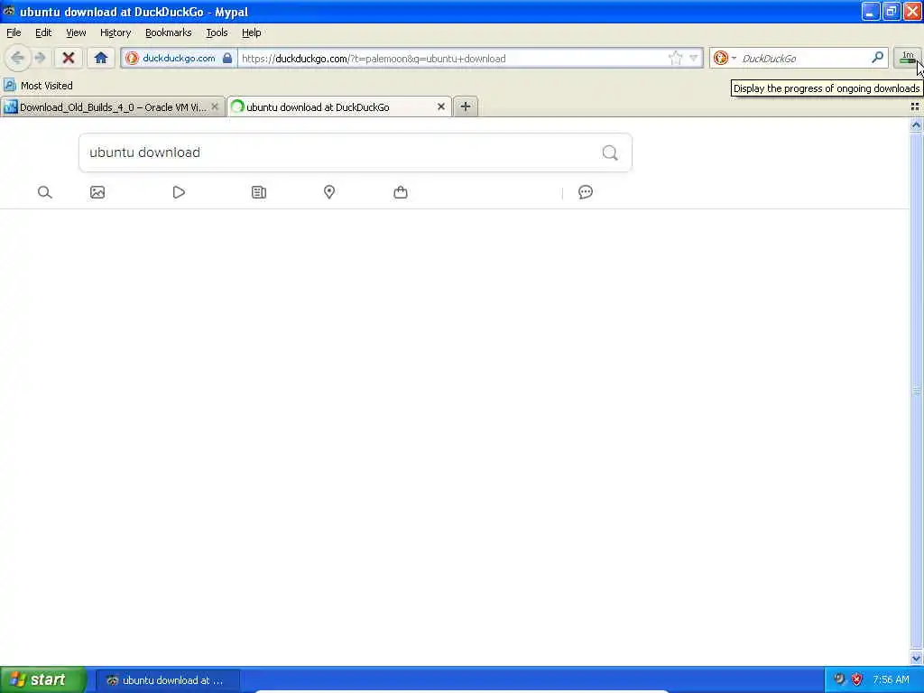Select the ubuntu download taskbar button
Screen dimensions: 924x693
pos(167,680)
